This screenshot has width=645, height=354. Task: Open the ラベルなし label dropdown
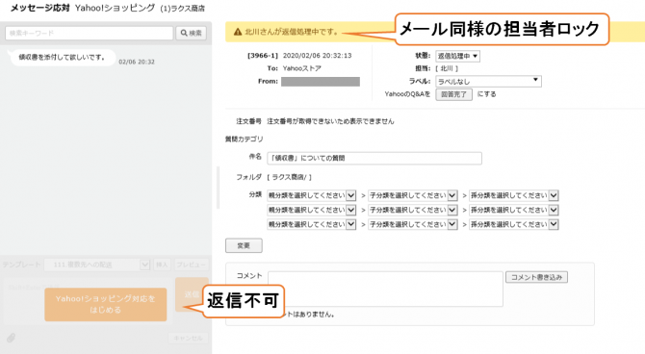tap(488, 82)
